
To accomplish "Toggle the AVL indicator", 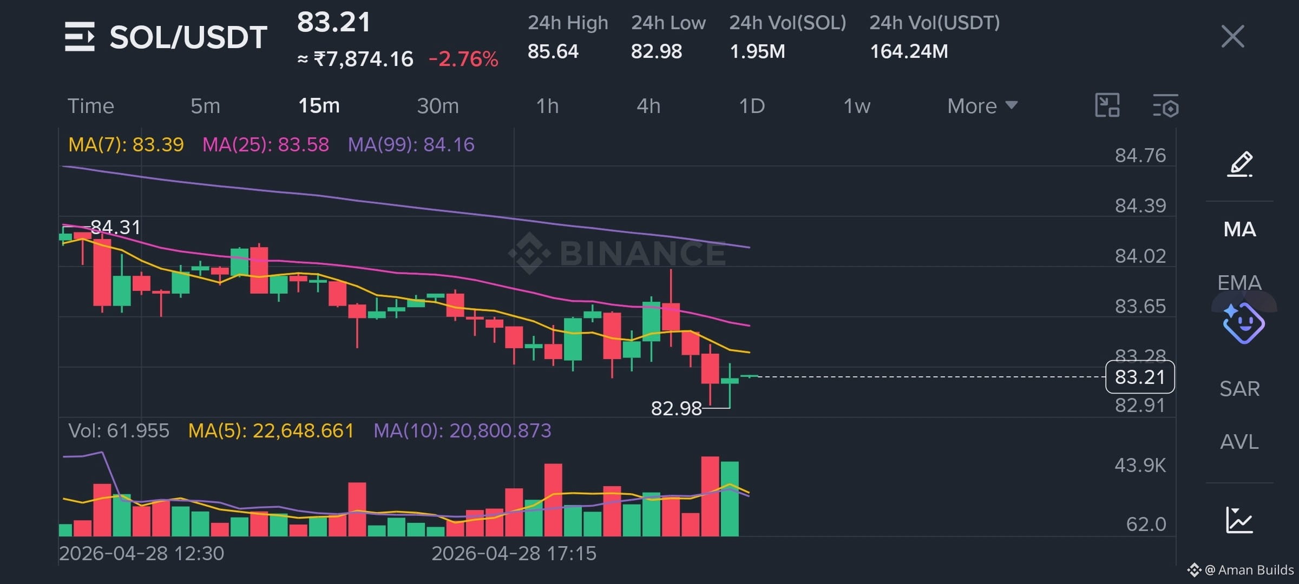I will (x=1239, y=442).
